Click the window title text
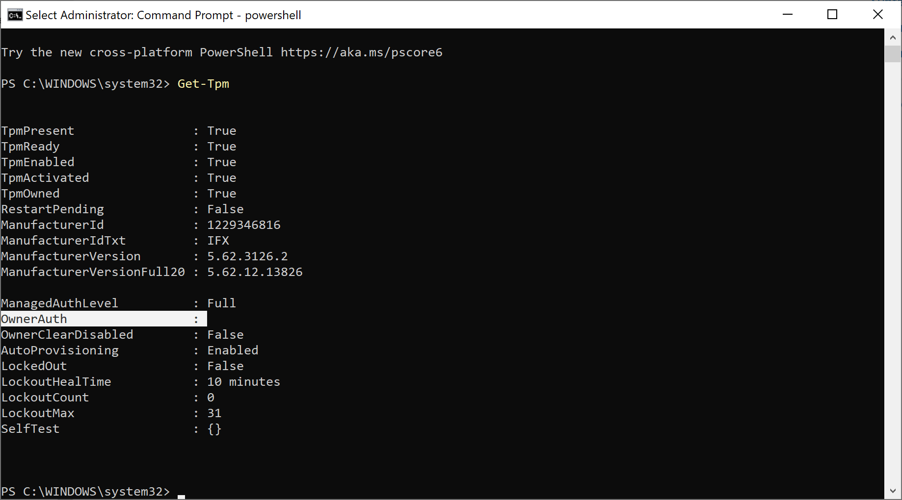This screenshot has height=500, width=902. 163,15
